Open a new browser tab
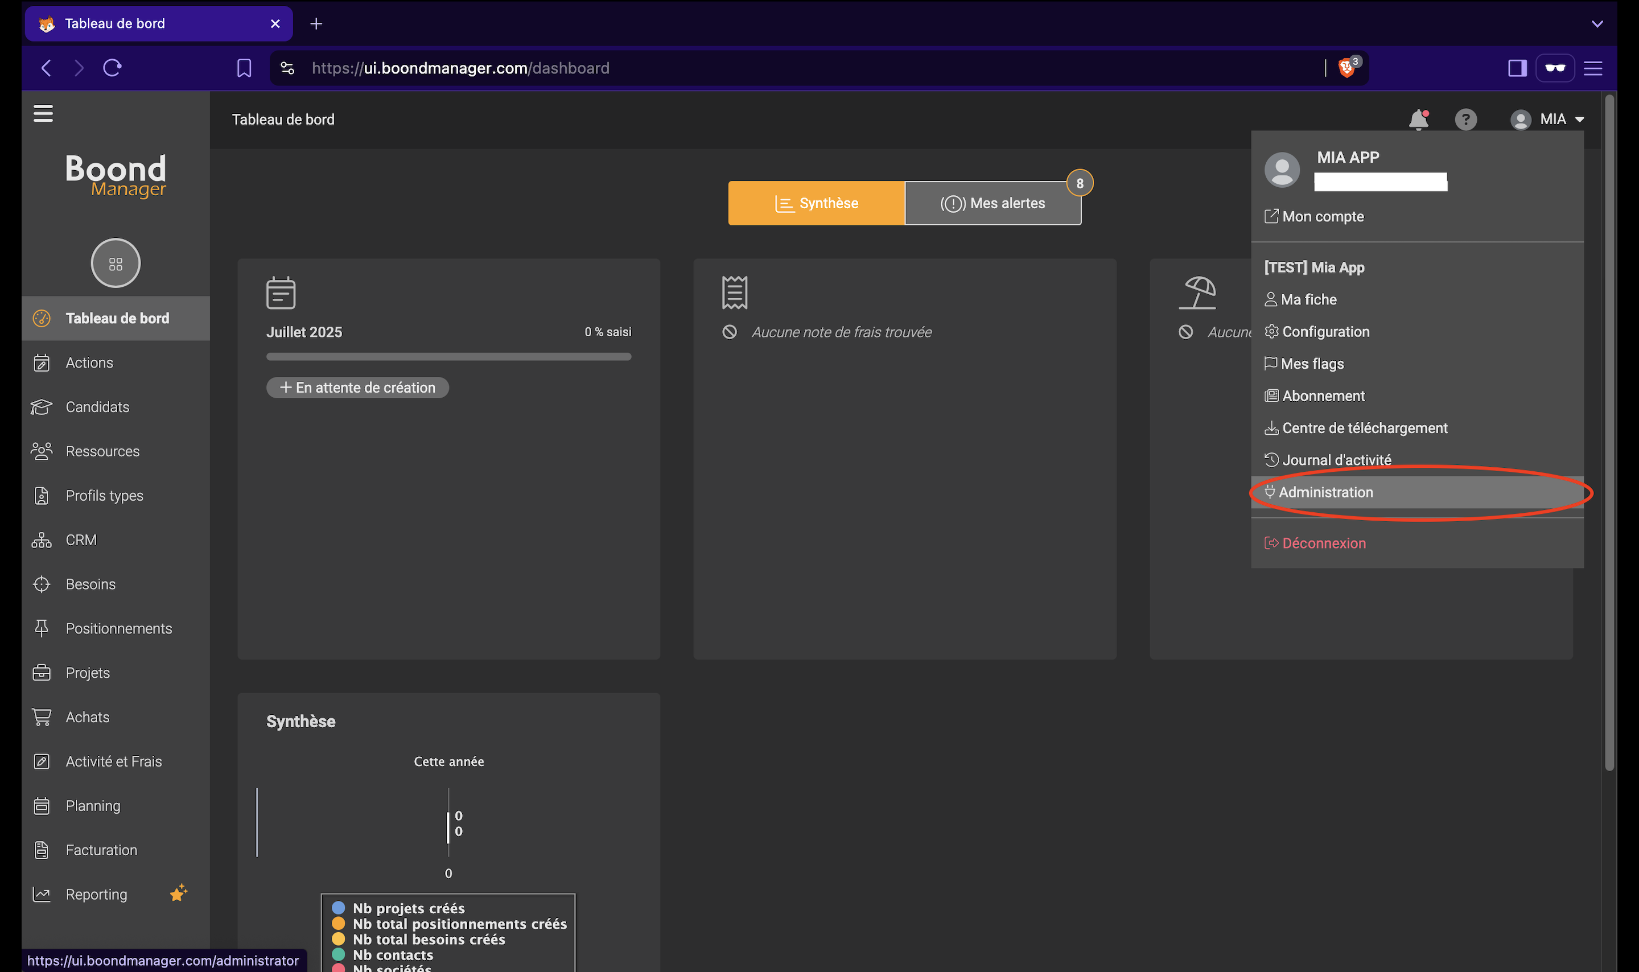 pos(316,23)
